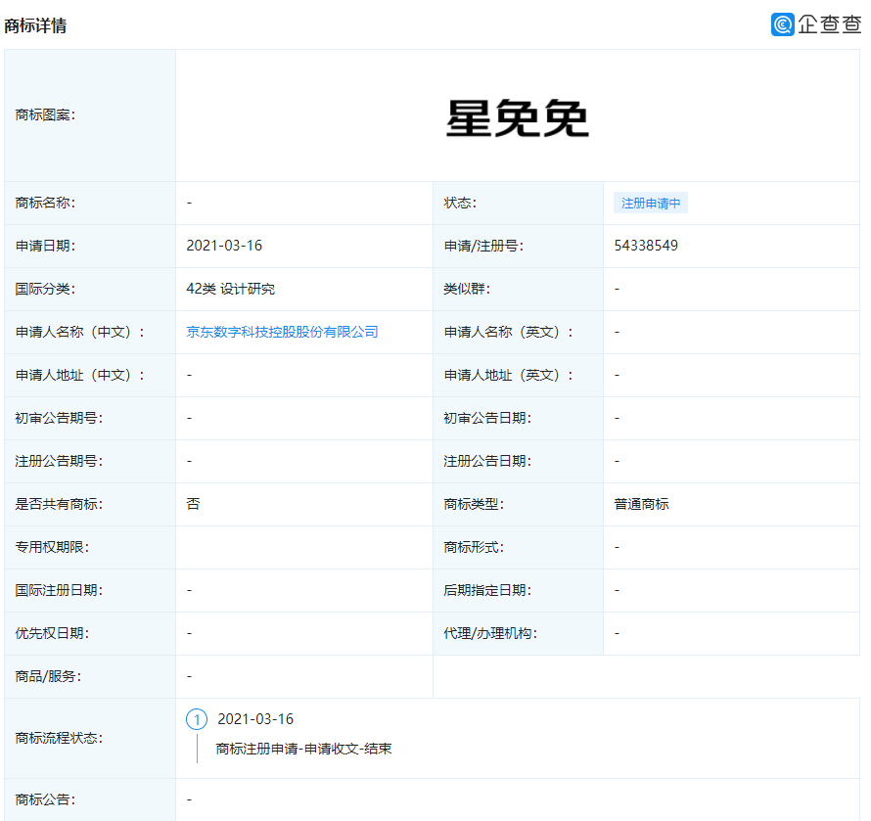The height and width of the screenshot is (821, 871).
Task: Click the 初审公告期号 label
Action: click(59, 418)
